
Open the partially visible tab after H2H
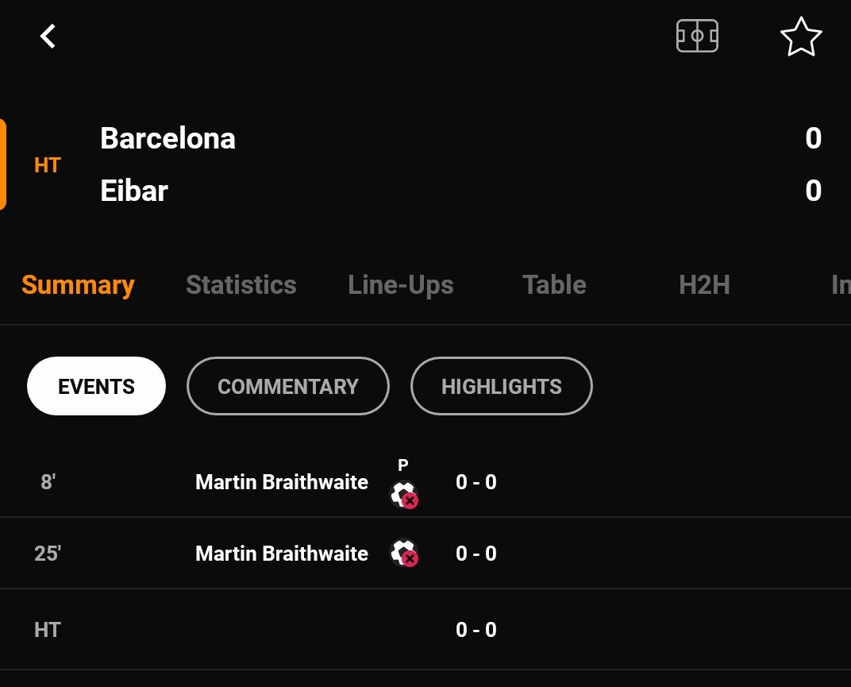pyautogui.click(x=841, y=285)
